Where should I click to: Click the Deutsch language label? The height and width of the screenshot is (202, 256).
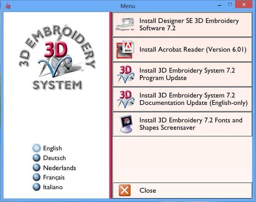coord(54,158)
